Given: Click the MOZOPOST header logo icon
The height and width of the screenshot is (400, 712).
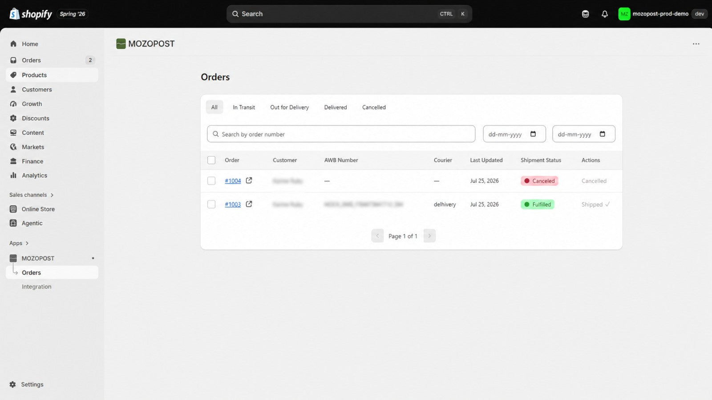Looking at the screenshot, I should [121, 44].
